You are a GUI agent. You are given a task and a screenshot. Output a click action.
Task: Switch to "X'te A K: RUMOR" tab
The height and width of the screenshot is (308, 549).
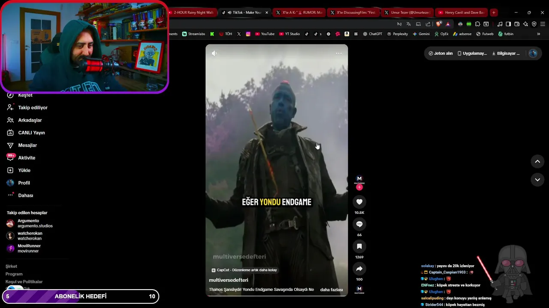[x=299, y=13]
